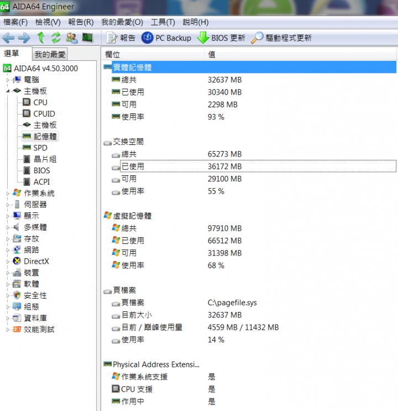Click the 軟體 software icon
This screenshot has width=398, height=411.
point(17,284)
